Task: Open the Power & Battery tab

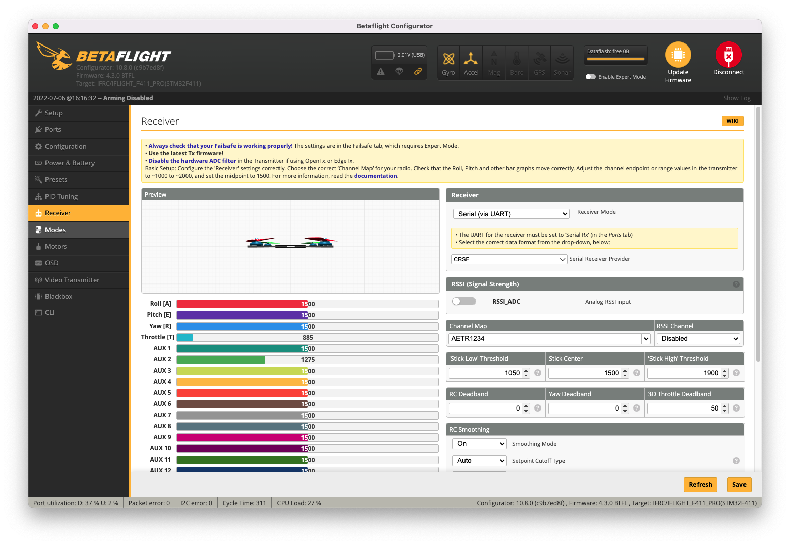Action: [79, 163]
